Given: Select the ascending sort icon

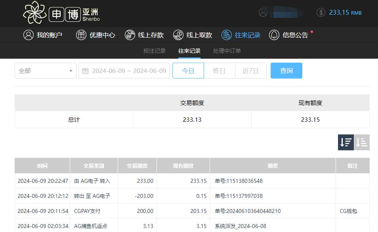Looking at the screenshot, I should pyautogui.click(x=361, y=142).
